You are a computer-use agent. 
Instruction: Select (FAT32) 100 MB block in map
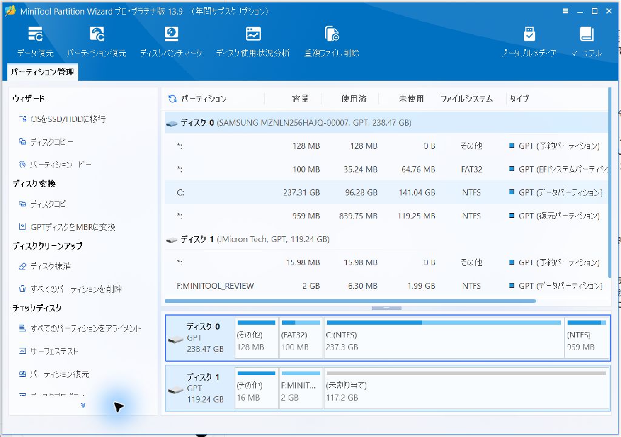(301, 338)
